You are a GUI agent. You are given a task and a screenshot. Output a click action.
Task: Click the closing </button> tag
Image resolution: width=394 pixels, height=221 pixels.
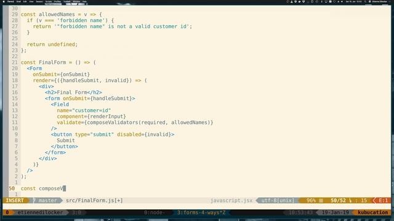coord(64,147)
